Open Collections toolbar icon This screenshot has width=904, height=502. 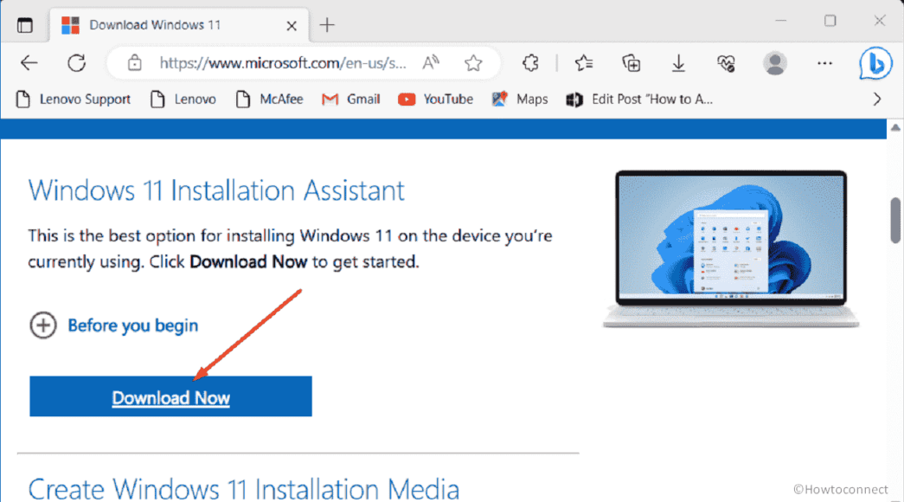631,63
